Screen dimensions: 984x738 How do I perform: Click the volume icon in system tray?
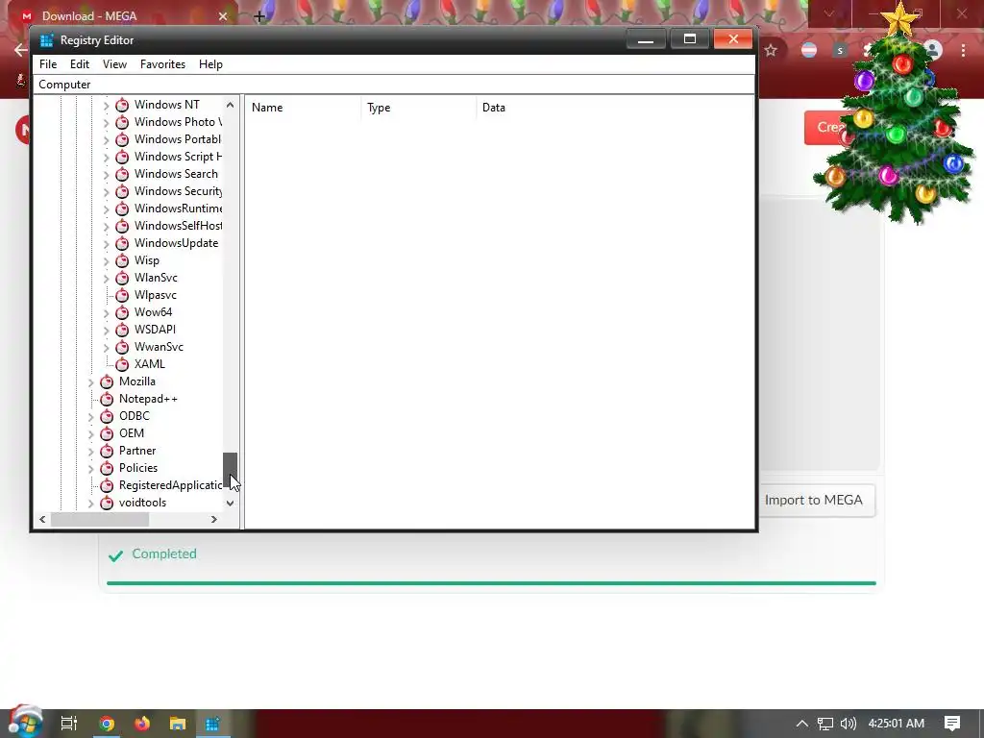[848, 724]
